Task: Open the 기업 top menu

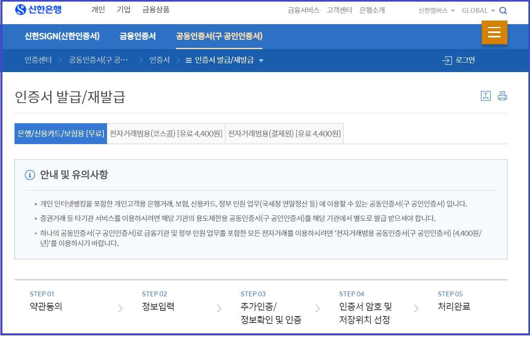Action: [124, 10]
